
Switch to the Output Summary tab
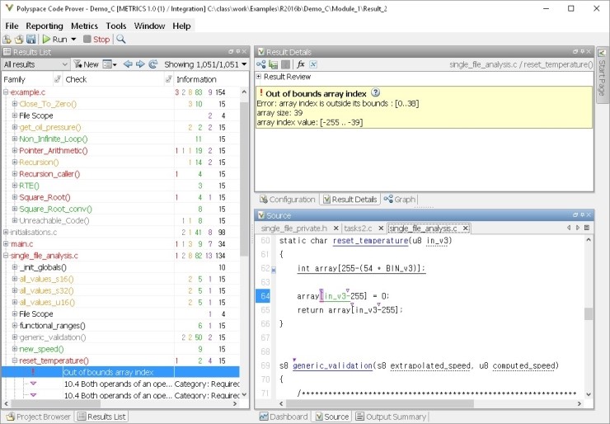click(x=391, y=417)
